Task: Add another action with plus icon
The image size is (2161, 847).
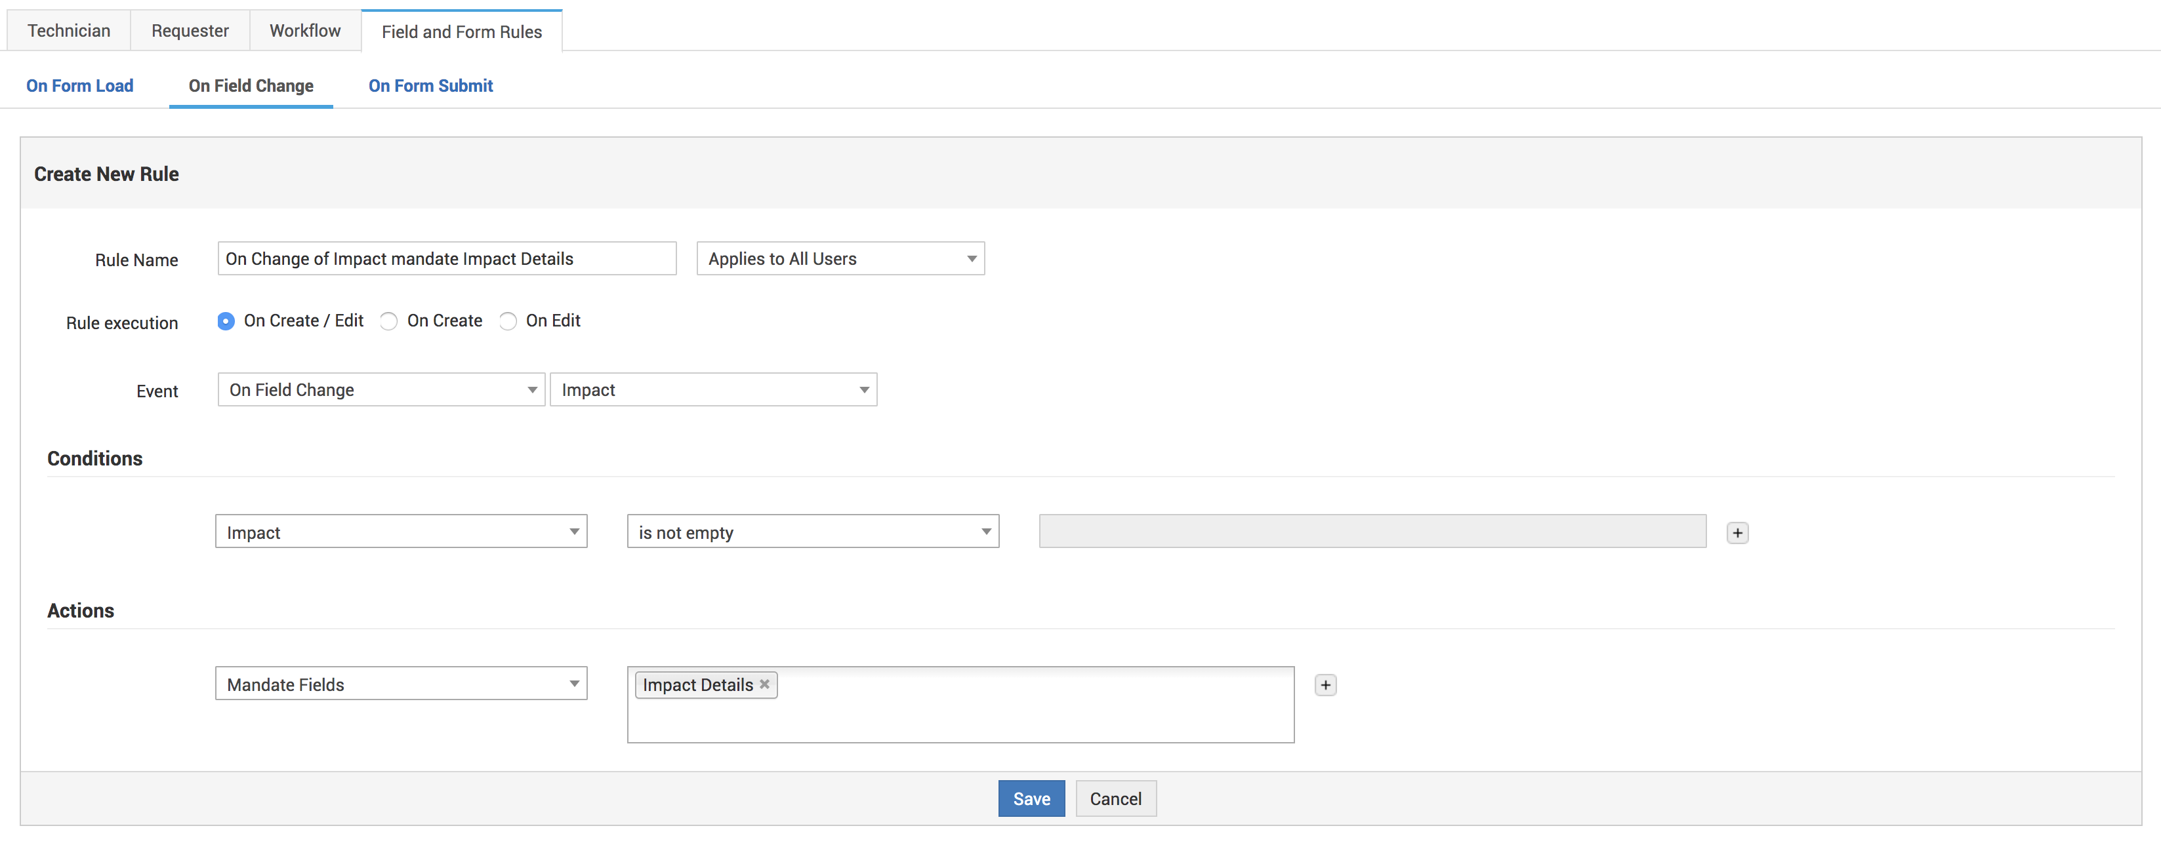Action: [1325, 684]
